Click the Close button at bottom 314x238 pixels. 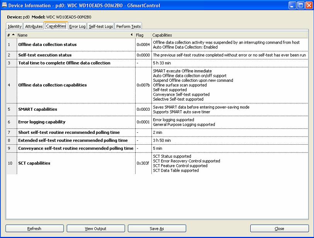[x=279, y=228]
